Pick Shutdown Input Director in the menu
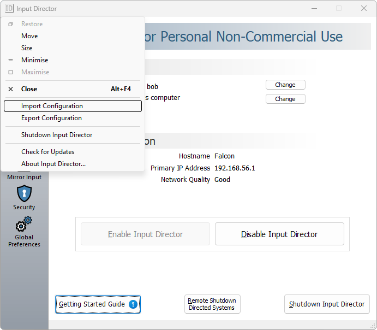Viewport: 377px width, 330px height. point(57,135)
